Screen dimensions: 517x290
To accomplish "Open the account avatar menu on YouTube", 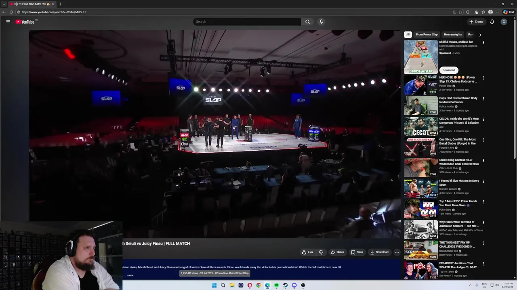I will pos(504,22).
